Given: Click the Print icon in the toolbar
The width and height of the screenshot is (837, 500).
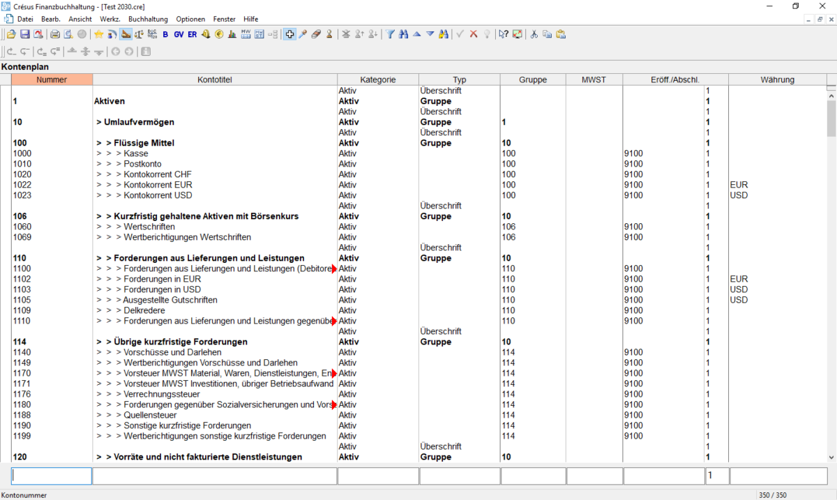Looking at the screenshot, I should [x=54, y=34].
